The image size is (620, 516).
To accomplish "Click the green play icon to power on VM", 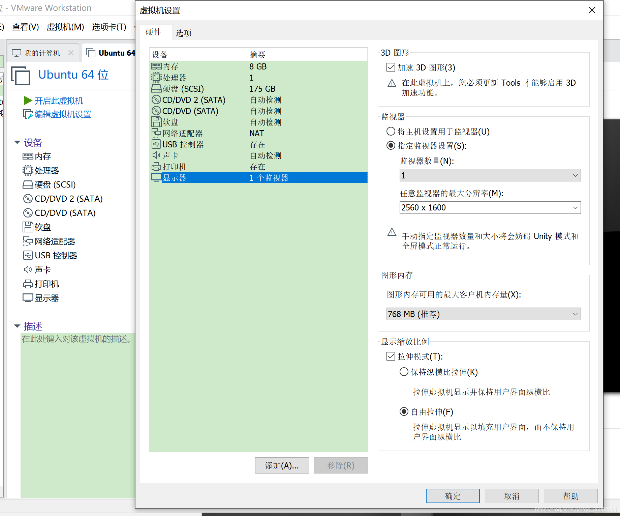I will (28, 101).
